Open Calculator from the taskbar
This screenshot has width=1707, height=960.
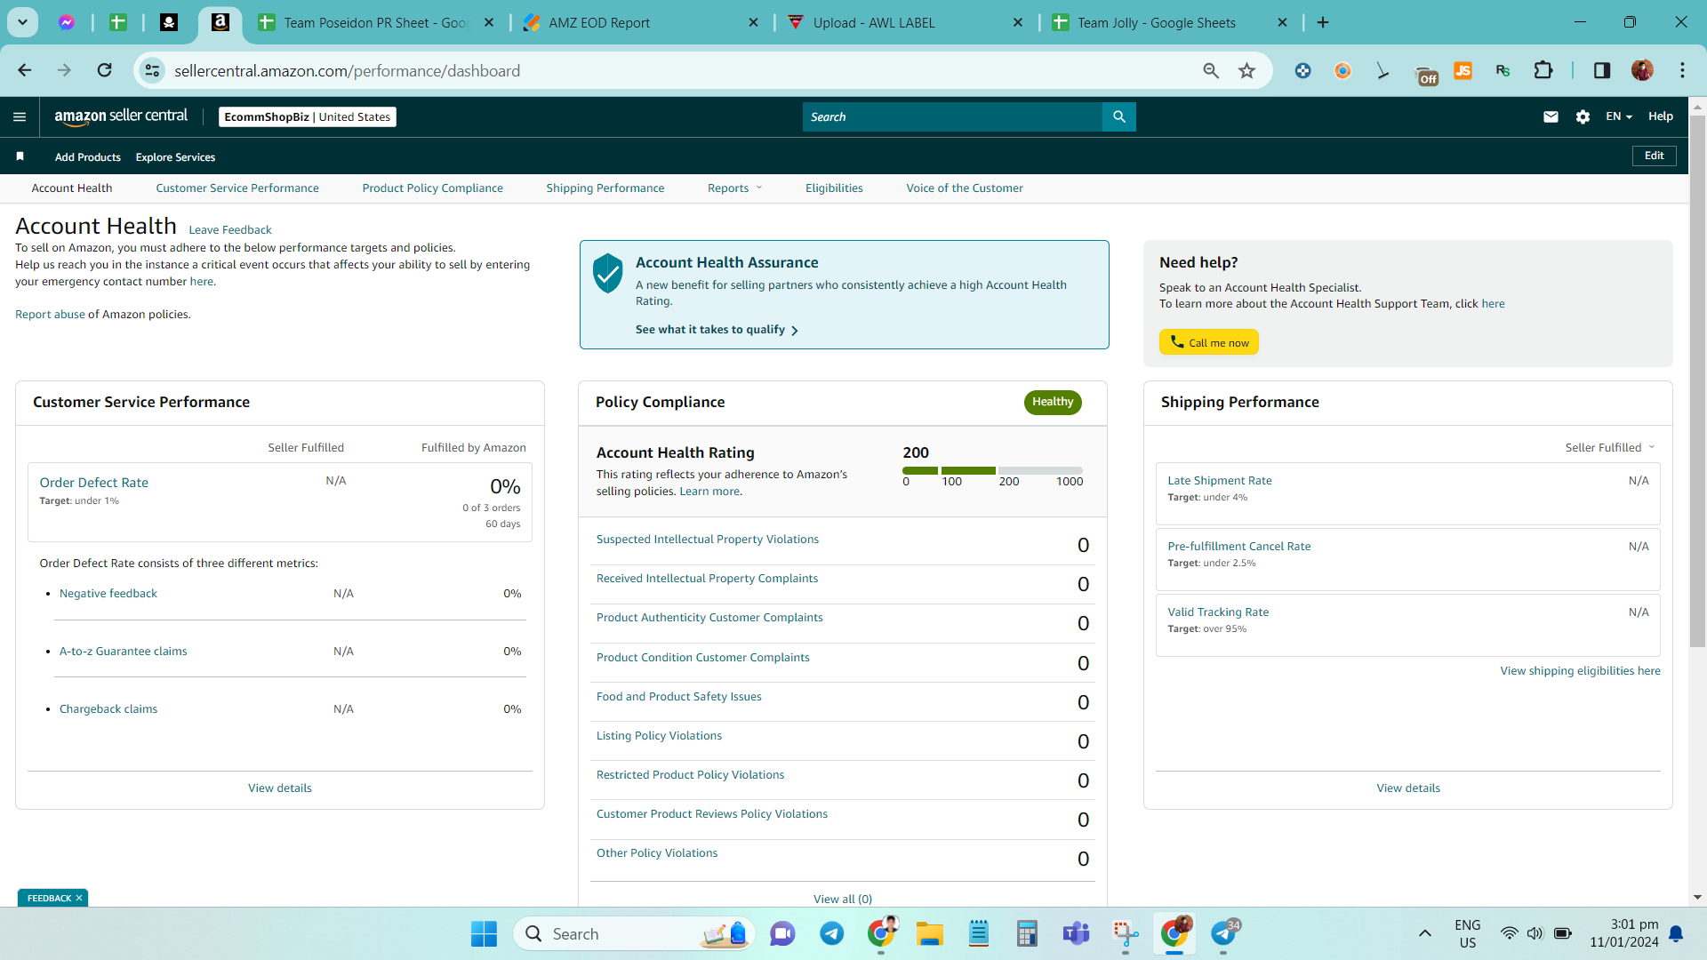1027,933
